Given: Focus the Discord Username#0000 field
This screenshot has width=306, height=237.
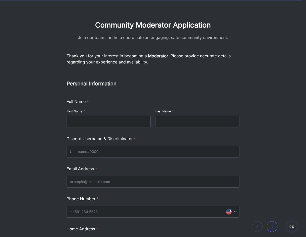Looking at the screenshot, I should click(x=153, y=152).
